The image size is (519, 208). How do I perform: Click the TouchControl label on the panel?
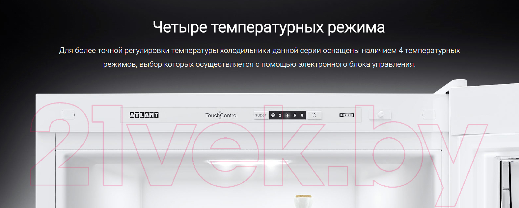pos(221,115)
